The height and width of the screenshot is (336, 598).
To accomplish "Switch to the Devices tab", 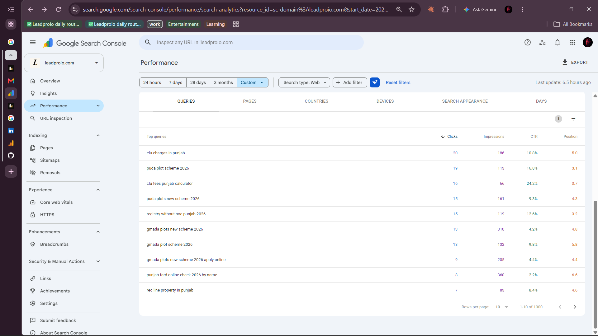I will [385, 101].
